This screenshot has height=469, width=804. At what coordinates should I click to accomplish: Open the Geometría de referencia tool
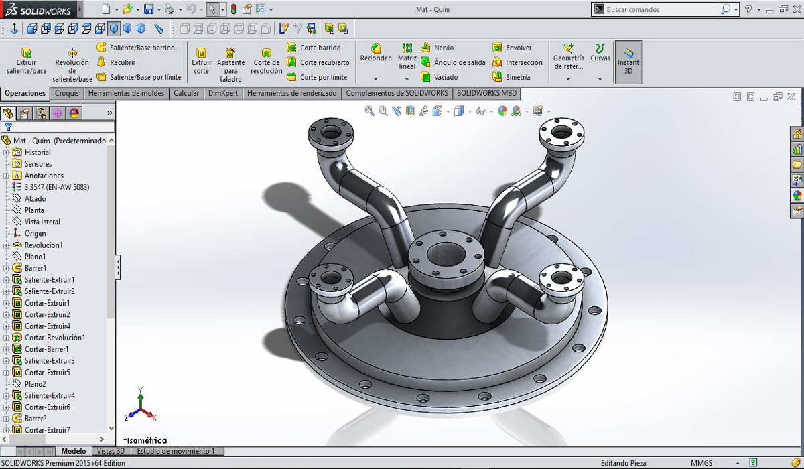[568, 56]
